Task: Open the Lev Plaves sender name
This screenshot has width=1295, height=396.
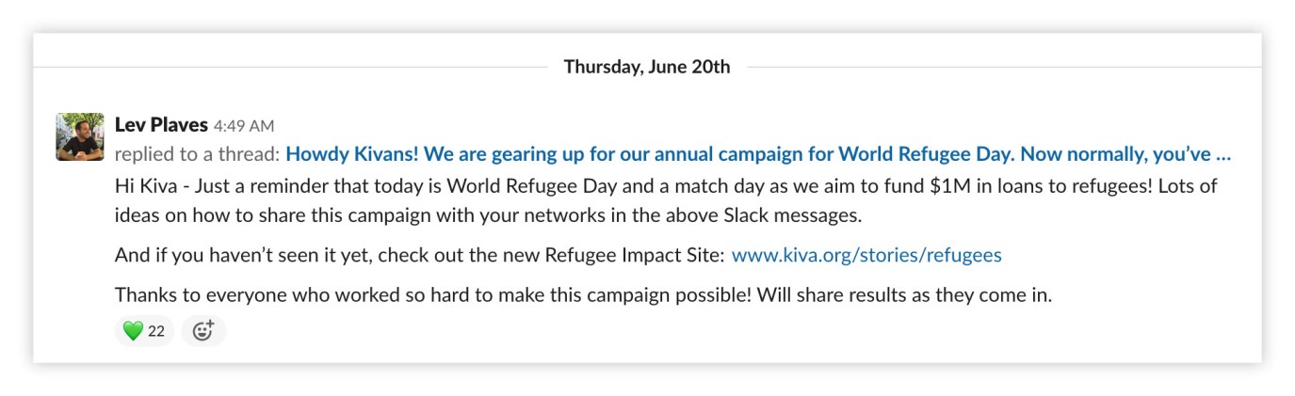Action: tap(161, 125)
